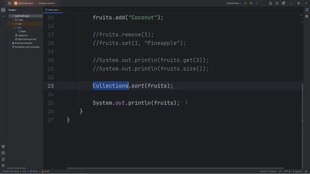Toggle the read-only lock icon in status bar
Screen dimensions: 310x174
click(306, 172)
